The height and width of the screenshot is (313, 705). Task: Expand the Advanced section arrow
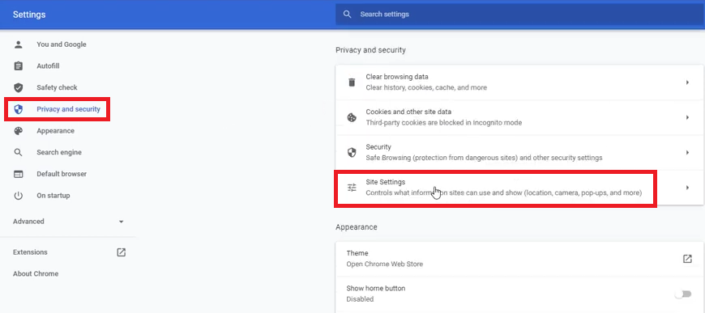point(121,222)
